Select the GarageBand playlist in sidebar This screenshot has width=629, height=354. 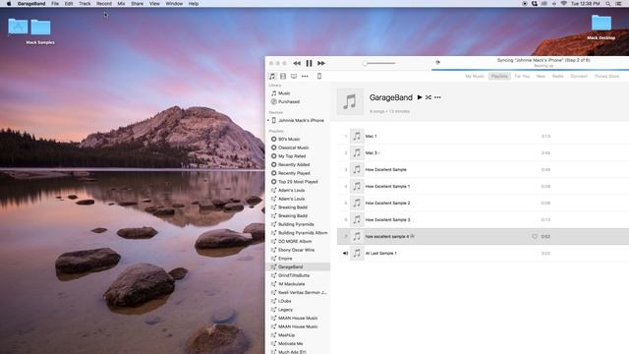coord(298,266)
